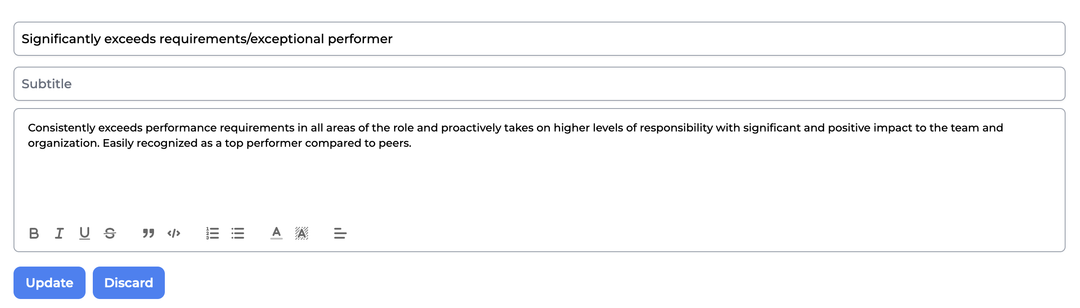Start a numbered list

point(212,233)
